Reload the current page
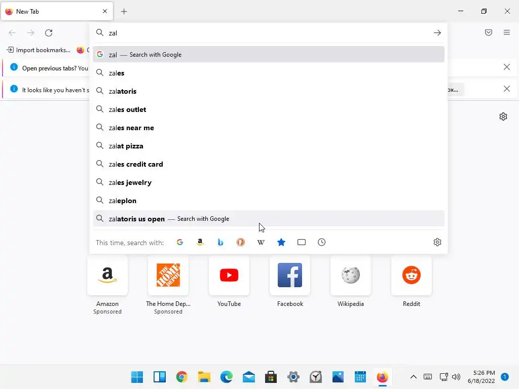This screenshot has width=519, height=389. coord(49,33)
